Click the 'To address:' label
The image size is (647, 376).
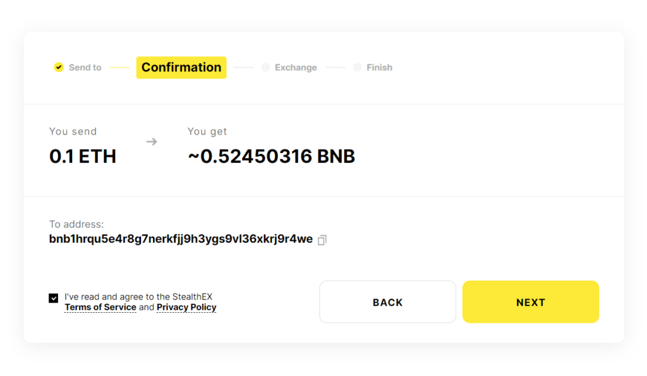tap(76, 224)
